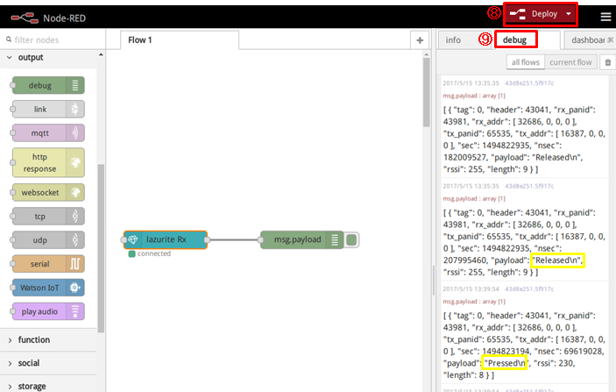
Task: Select the http response node
Action: [48, 162]
